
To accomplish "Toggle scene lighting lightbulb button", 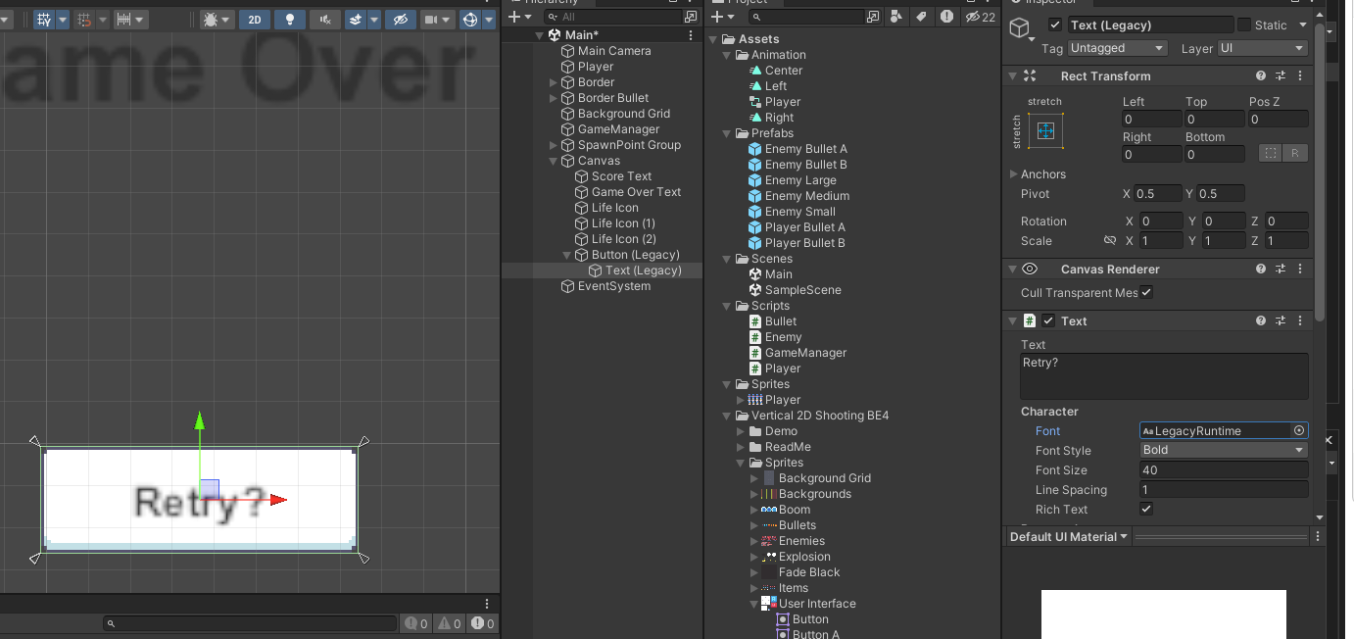I will (x=289, y=20).
